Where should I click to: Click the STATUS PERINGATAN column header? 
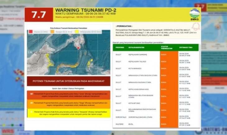[x=167, y=47]
